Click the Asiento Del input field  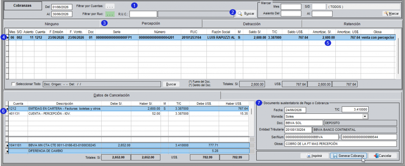(x=291, y=13)
